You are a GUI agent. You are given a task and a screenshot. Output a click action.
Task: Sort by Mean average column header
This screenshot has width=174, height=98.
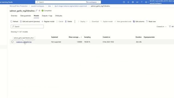pyautogui.click(x=74, y=37)
